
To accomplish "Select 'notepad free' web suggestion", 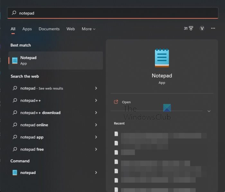I will pos(56,149).
